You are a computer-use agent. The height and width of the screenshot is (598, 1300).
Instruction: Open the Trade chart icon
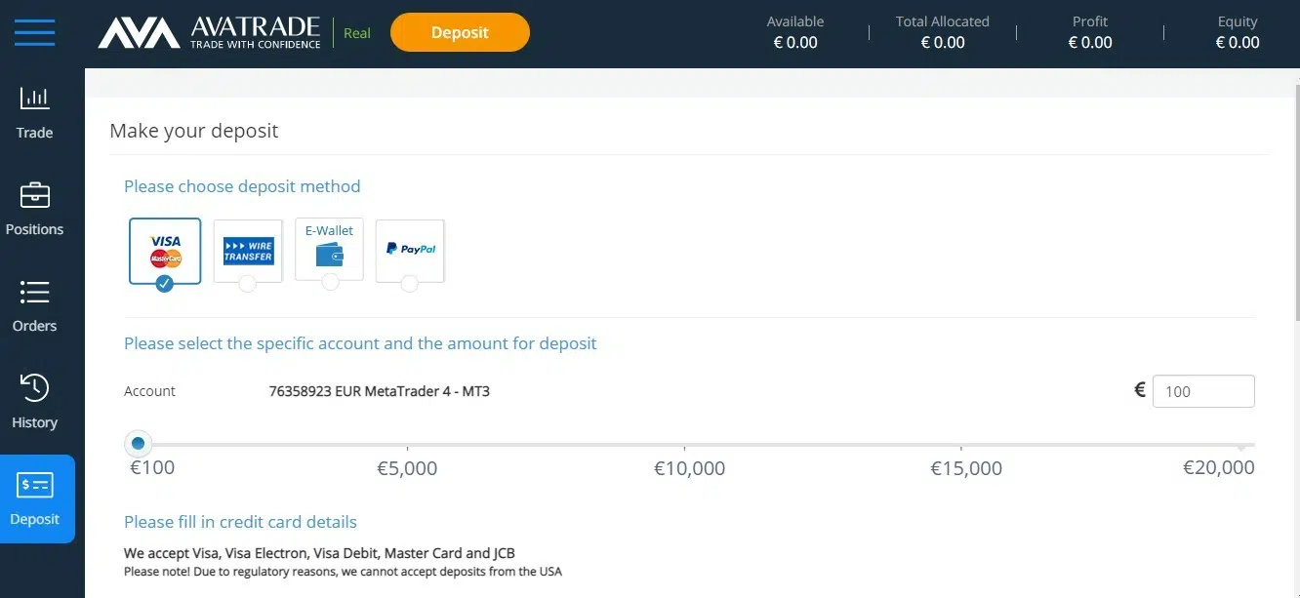click(34, 98)
